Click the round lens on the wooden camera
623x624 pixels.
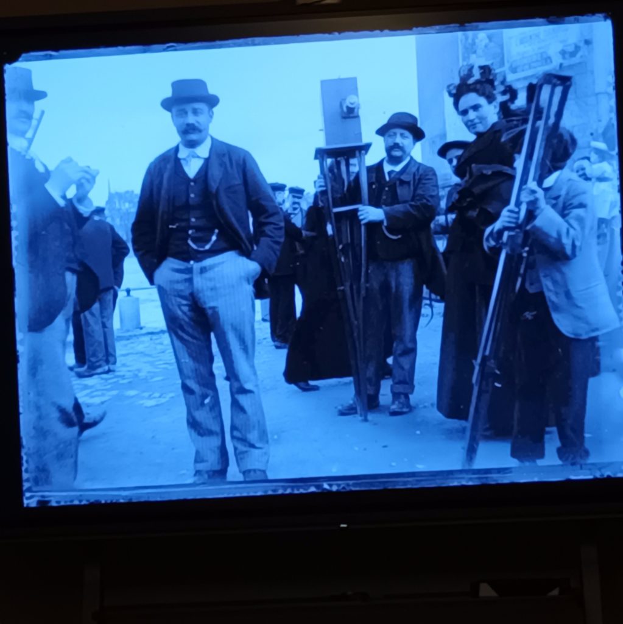pyautogui.click(x=350, y=105)
